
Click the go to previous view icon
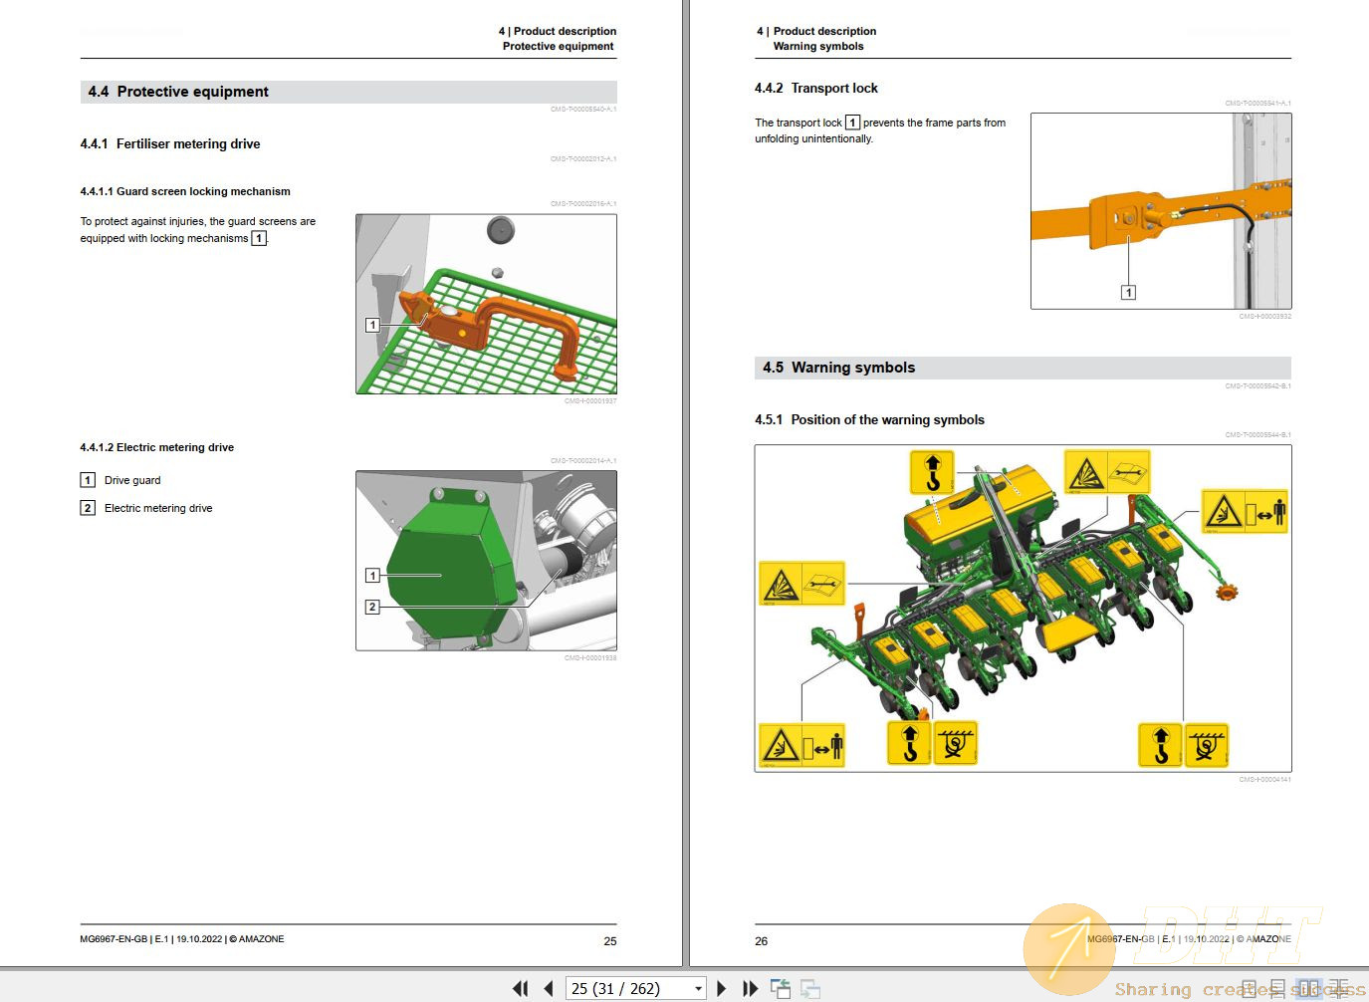[781, 988]
